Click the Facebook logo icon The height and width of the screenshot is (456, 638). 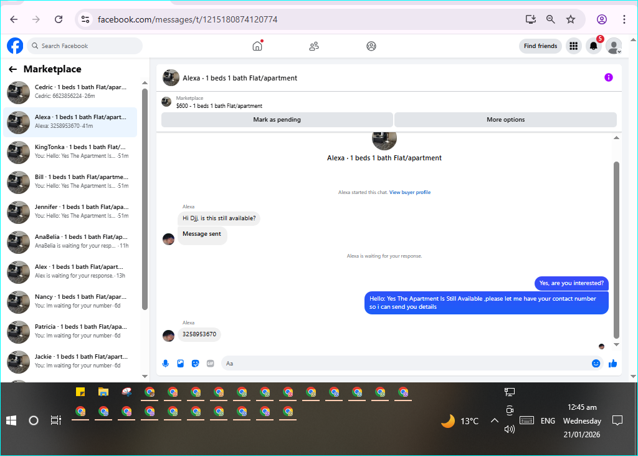(15, 46)
